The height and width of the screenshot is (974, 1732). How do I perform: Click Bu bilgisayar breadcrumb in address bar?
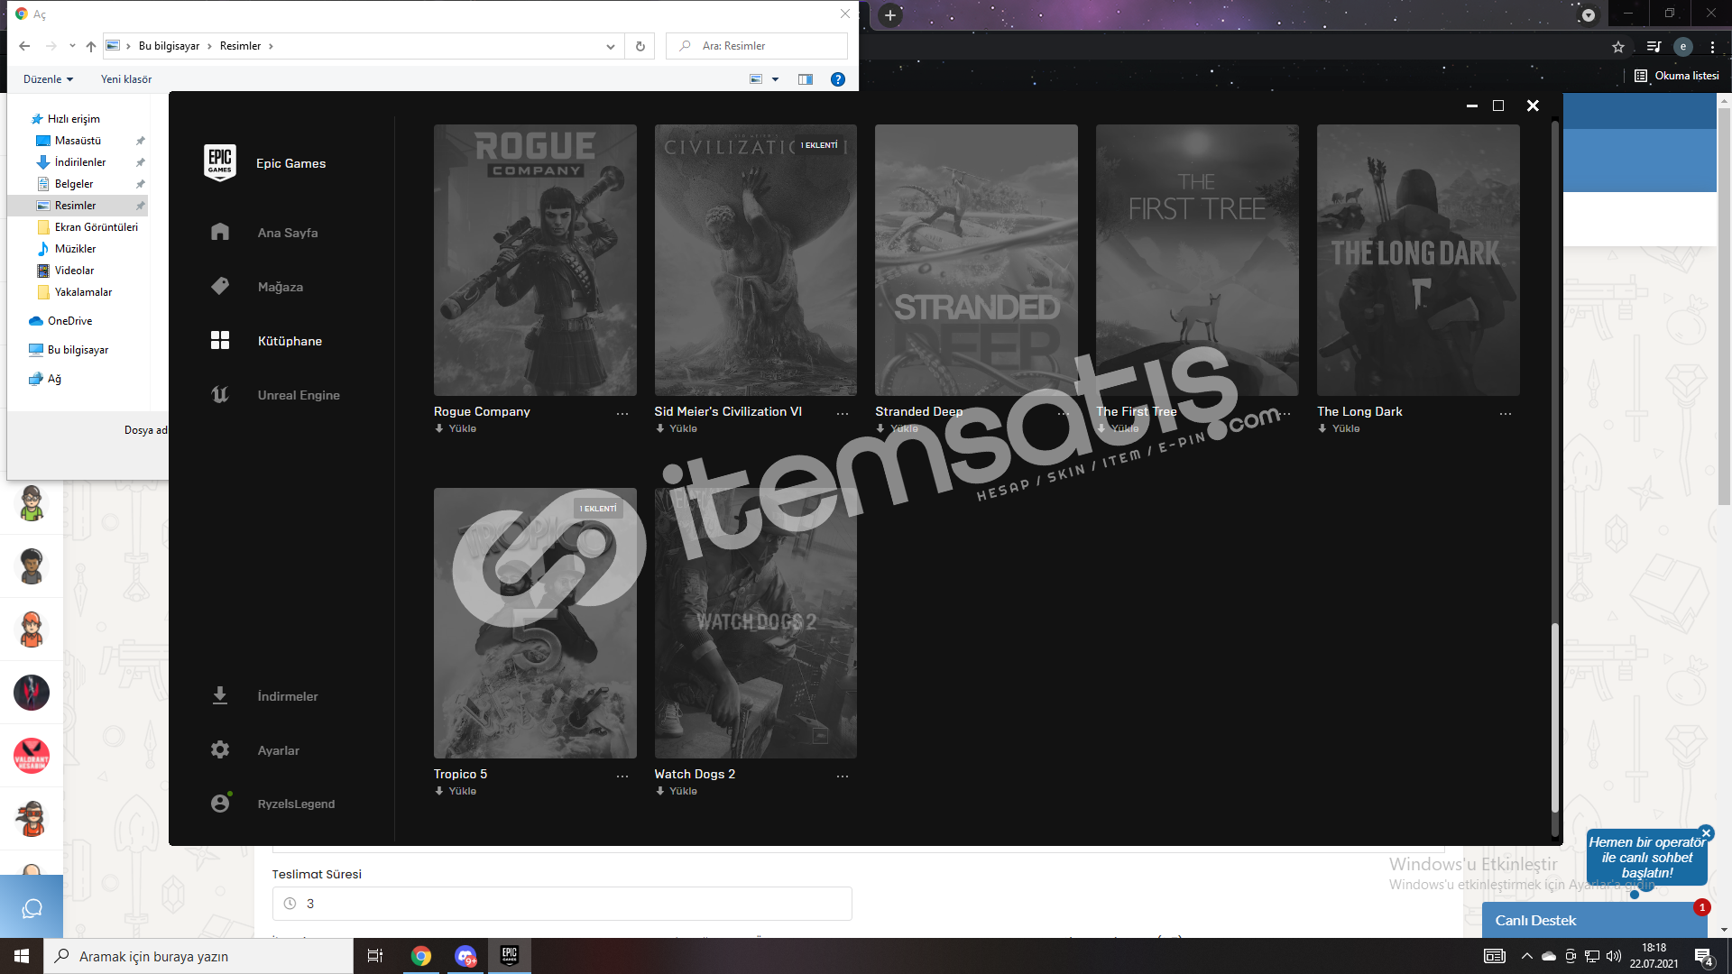click(x=169, y=46)
